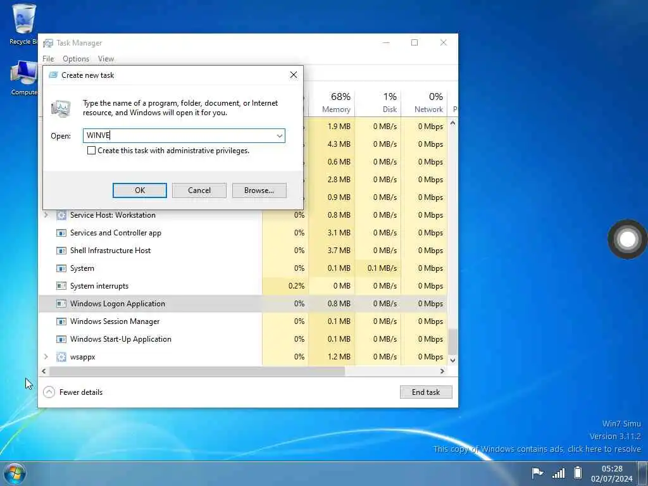
Task: Click the System interrupts process icon
Action: click(x=61, y=286)
